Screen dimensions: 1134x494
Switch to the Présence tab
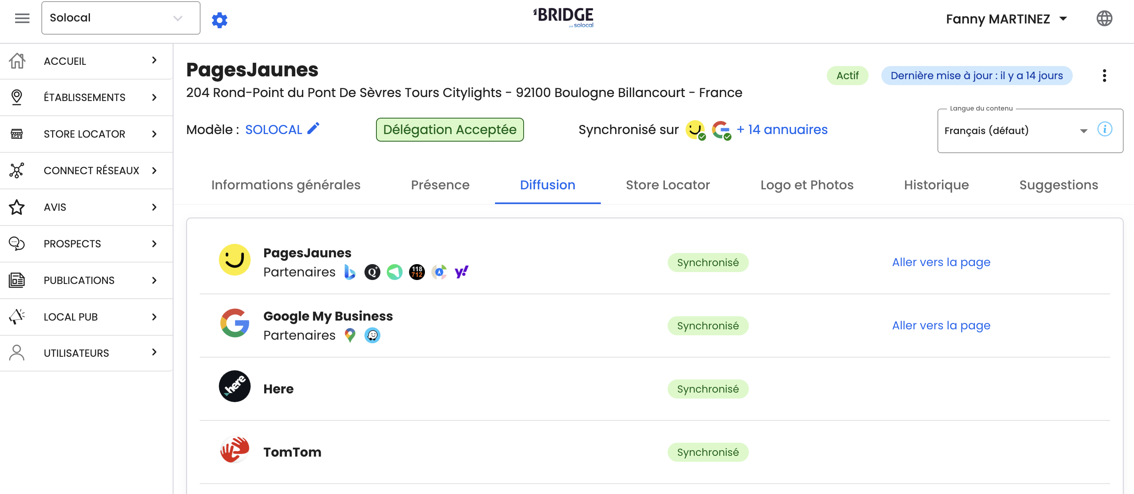coord(440,185)
